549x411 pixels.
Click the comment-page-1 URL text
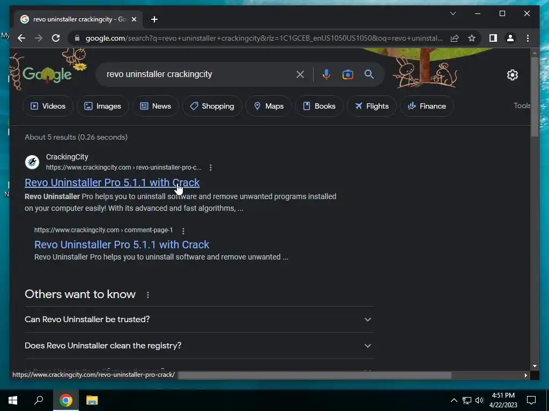(x=103, y=230)
